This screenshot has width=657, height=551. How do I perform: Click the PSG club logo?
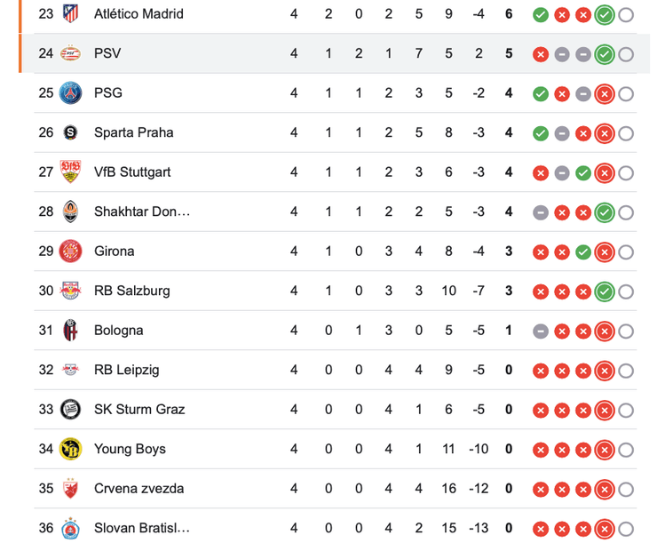[70, 93]
